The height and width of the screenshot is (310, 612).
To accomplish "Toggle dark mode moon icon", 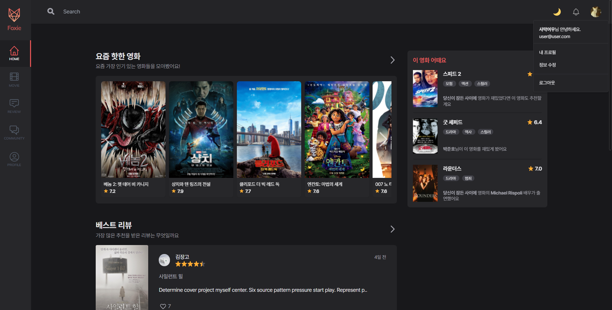I will [x=557, y=12].
